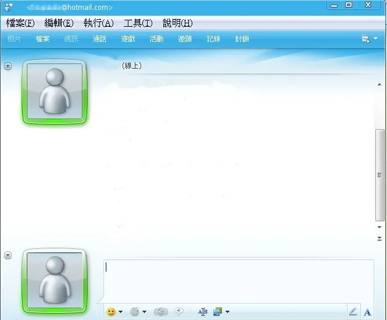Click the voice clip icon
387x320 pixels.
[179, 311]
